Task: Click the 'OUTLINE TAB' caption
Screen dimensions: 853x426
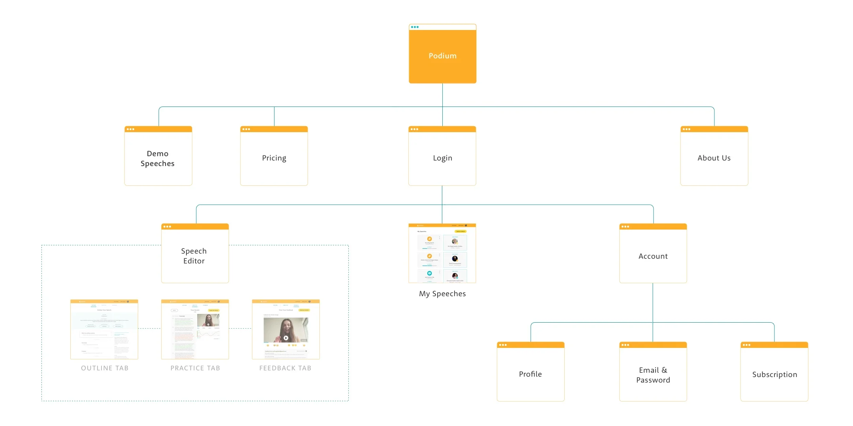Action: tap(105, 368)
